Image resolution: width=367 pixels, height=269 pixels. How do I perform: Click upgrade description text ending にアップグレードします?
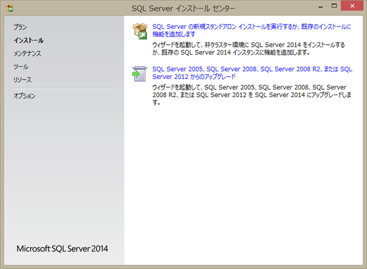[x=252, y=95]
